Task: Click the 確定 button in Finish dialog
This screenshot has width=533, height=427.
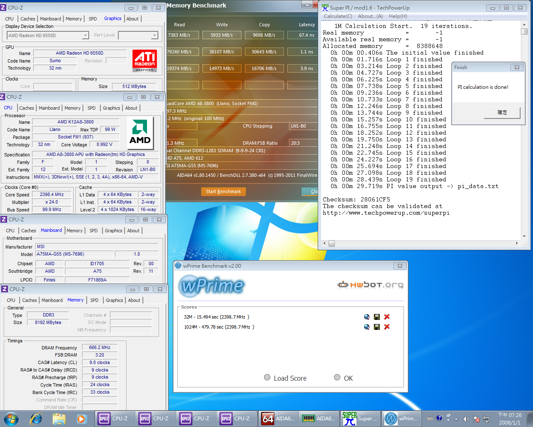Action: coord(502,113)
